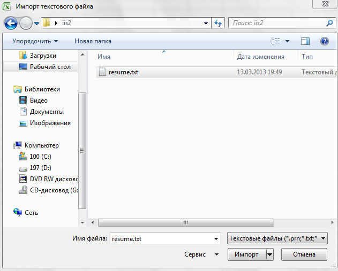Click the resume.txt text file icon
The height and width of the screenshot is (271, 338).
(102, 72)
